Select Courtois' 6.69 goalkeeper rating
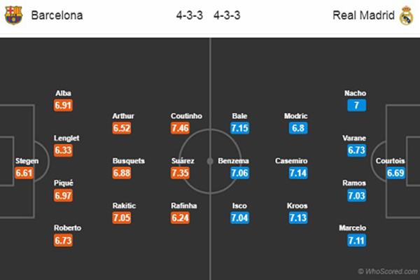Image resolution: width=420 pixels, height=280 pixels. click(x=395, y=173)
